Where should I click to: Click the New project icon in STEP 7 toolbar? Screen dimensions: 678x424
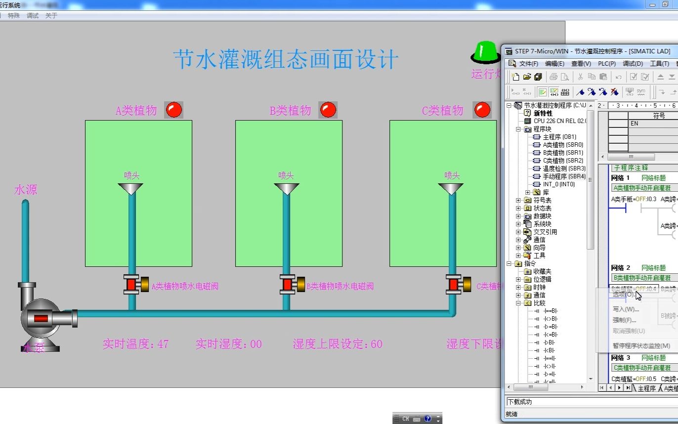point(515,77)
